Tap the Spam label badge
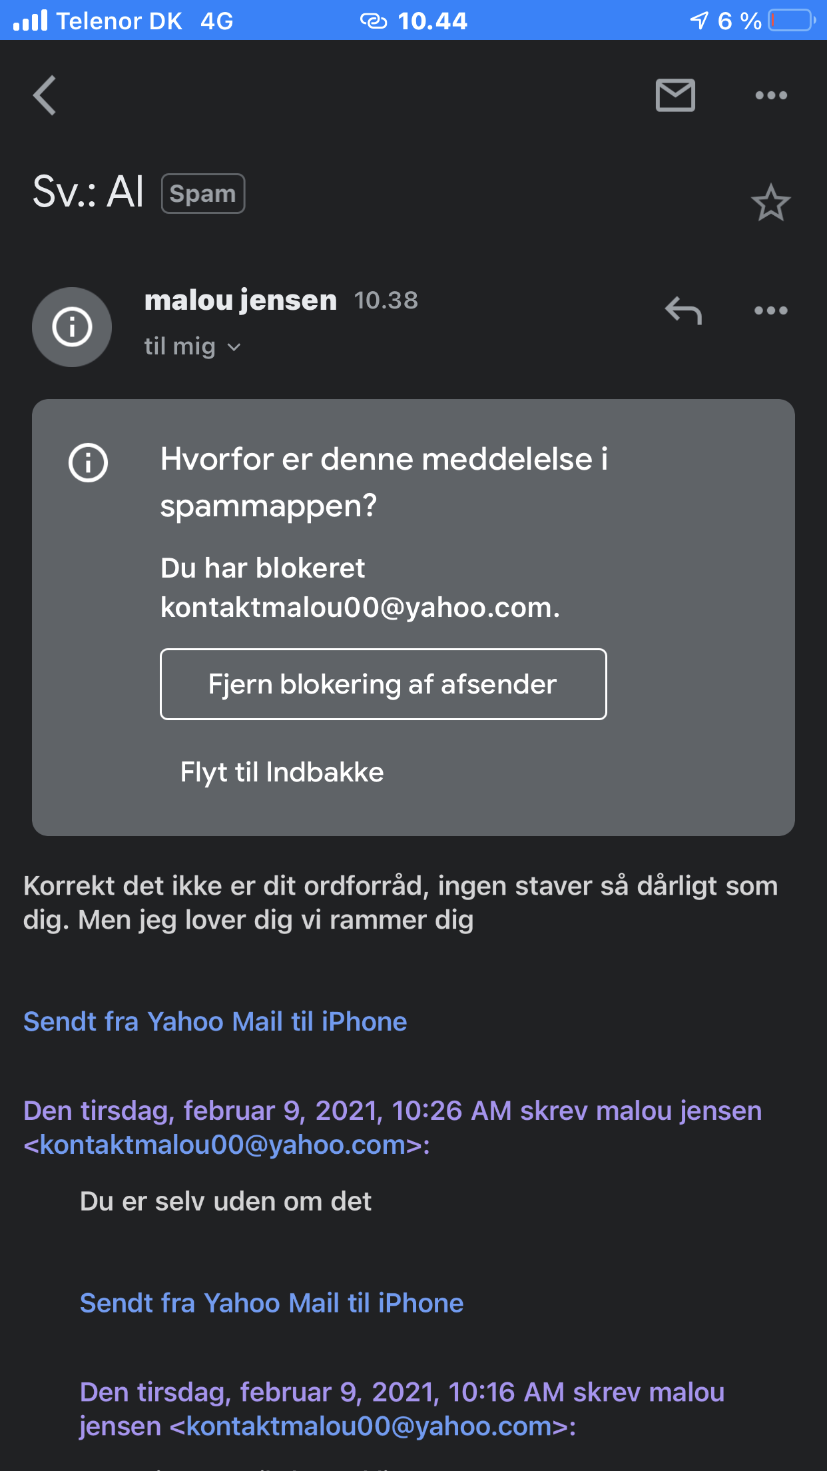827x1471 pixels. tap(203, 194)
